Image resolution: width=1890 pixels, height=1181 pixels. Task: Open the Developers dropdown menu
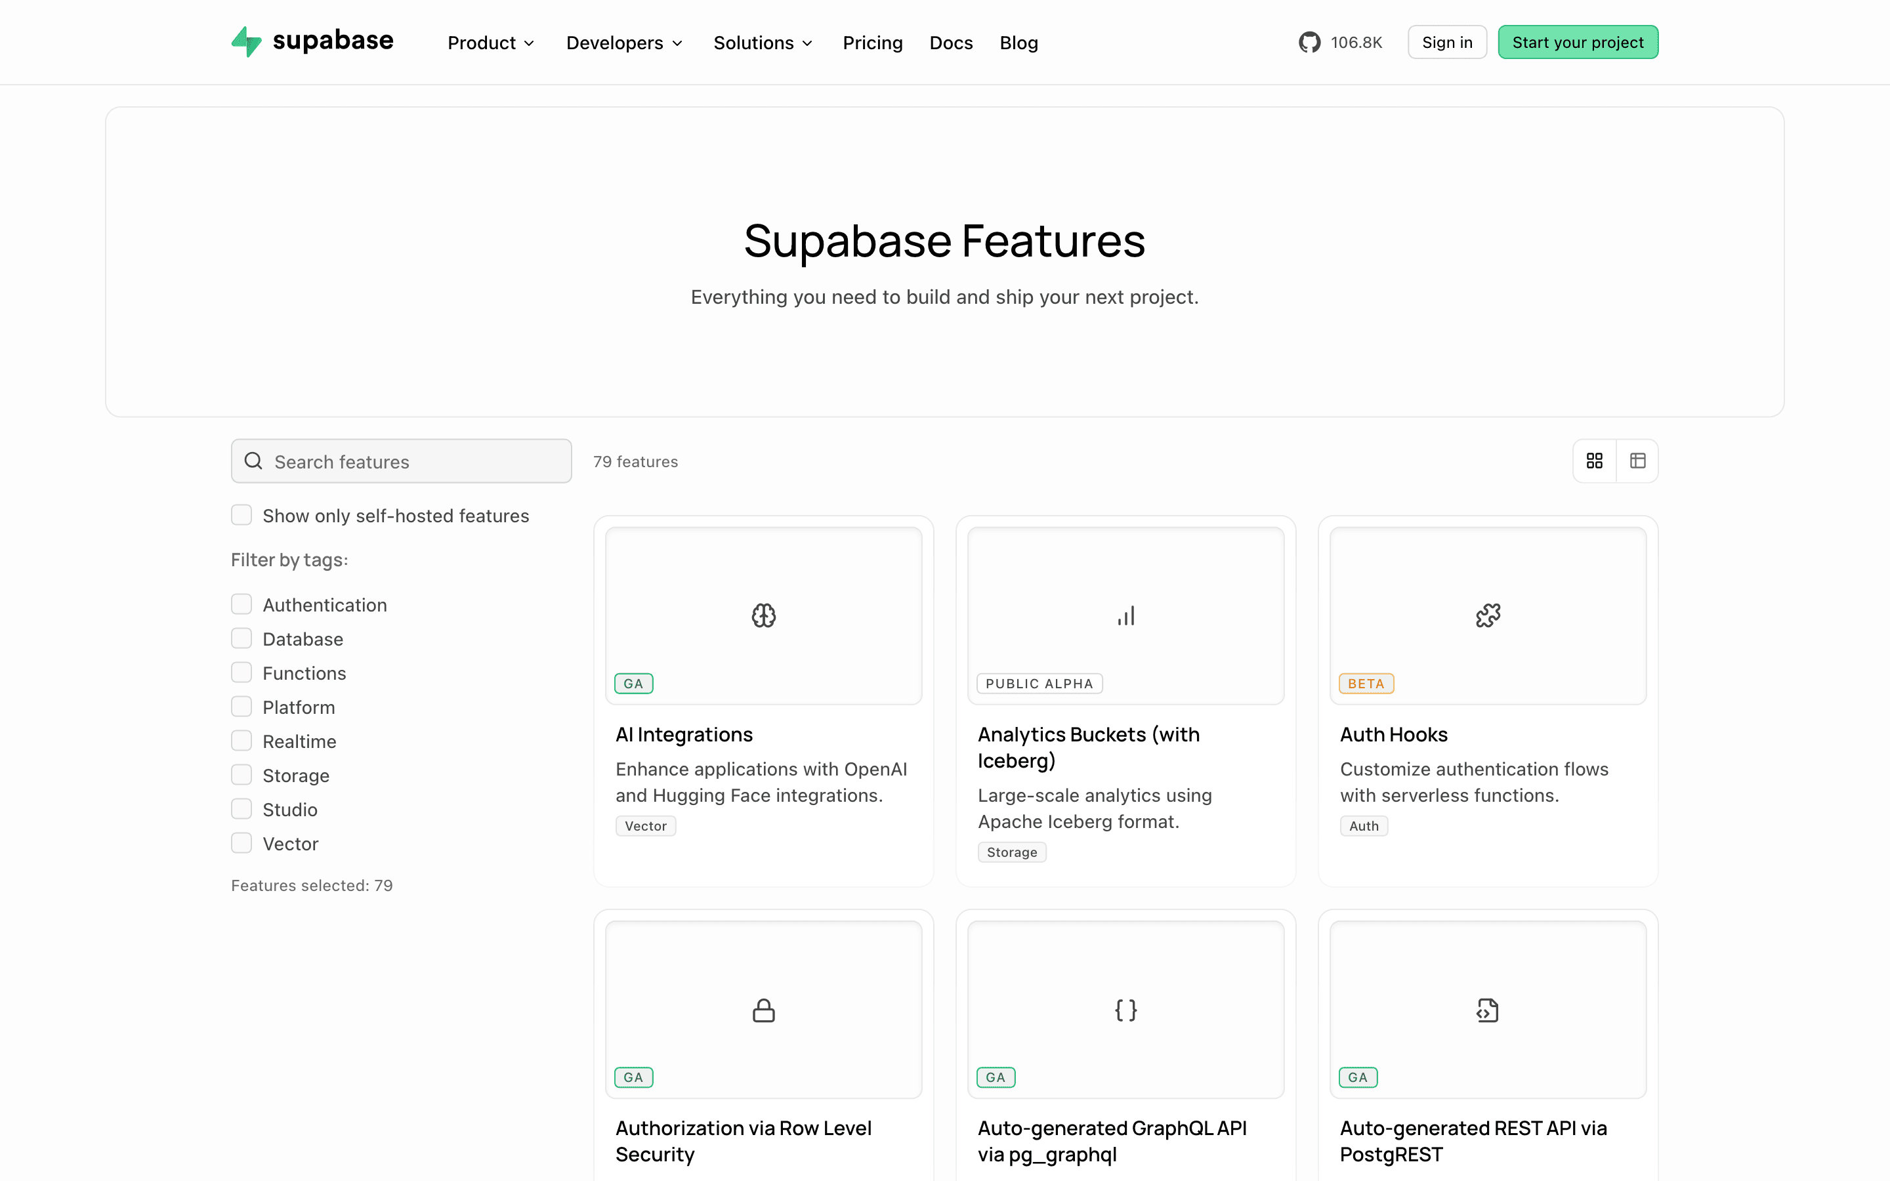pyautogui.click(x=624, y=43)
